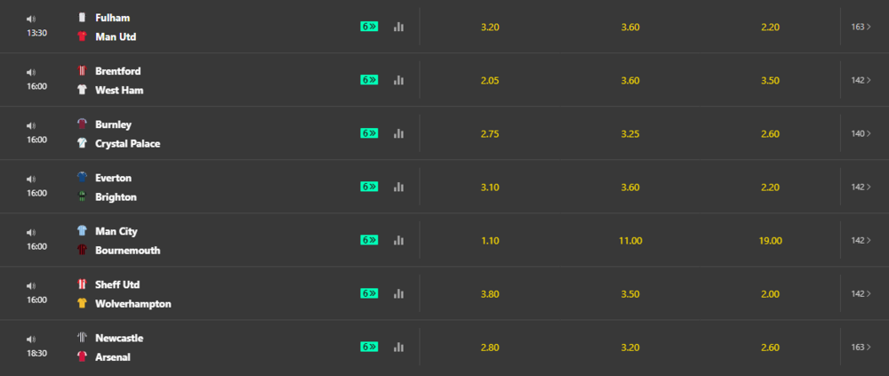This screenshot has height=376, width=889.
Task: Open stats chart icon for Brentford match
Action: coord(398,80)
